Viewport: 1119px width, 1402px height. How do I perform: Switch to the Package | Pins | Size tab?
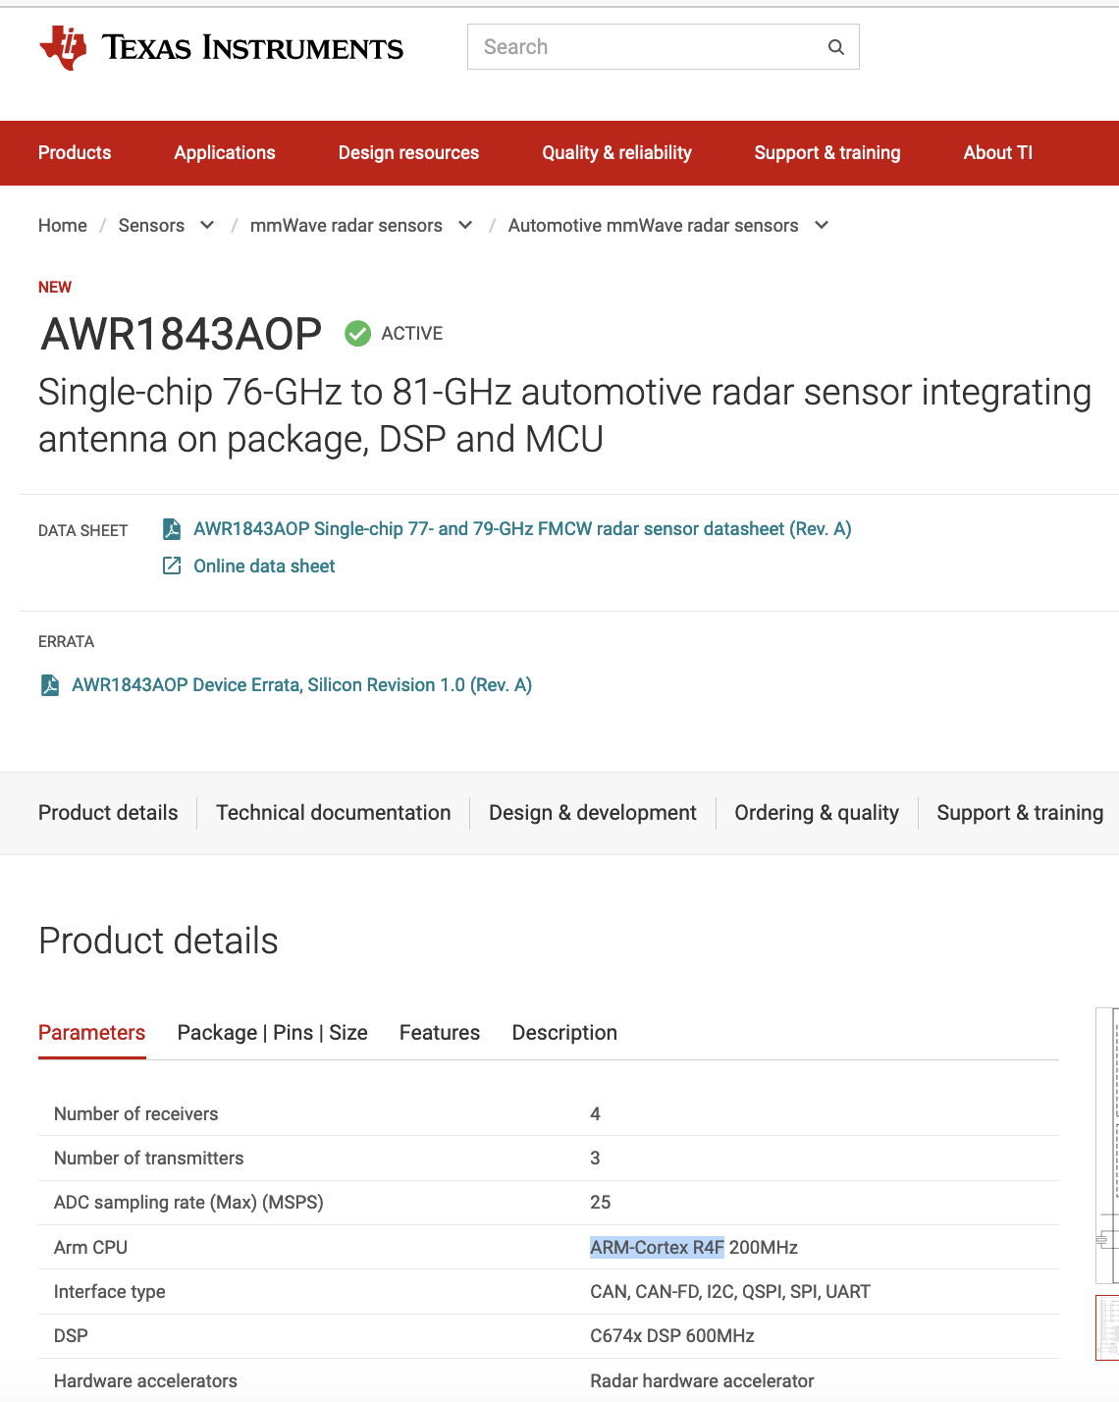pyautogui.click(x=272, y=1033)
